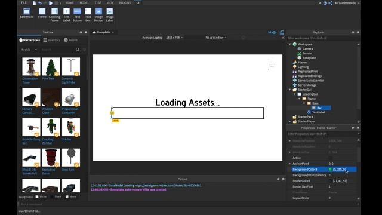Viewport: 382px width, 215px height.
Task: Collapse the Frame tree node
Action: (x=299, y=99)
